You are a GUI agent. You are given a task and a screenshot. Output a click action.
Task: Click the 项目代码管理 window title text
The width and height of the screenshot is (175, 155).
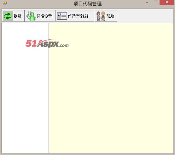tap(88, 3)
